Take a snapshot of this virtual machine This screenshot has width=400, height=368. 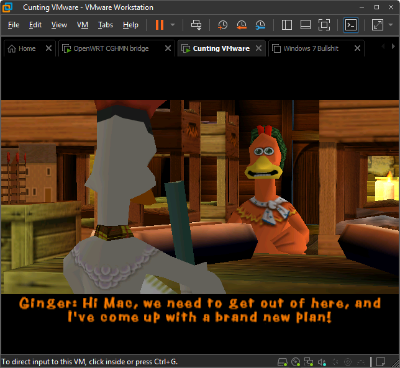(x=223, y=25)
